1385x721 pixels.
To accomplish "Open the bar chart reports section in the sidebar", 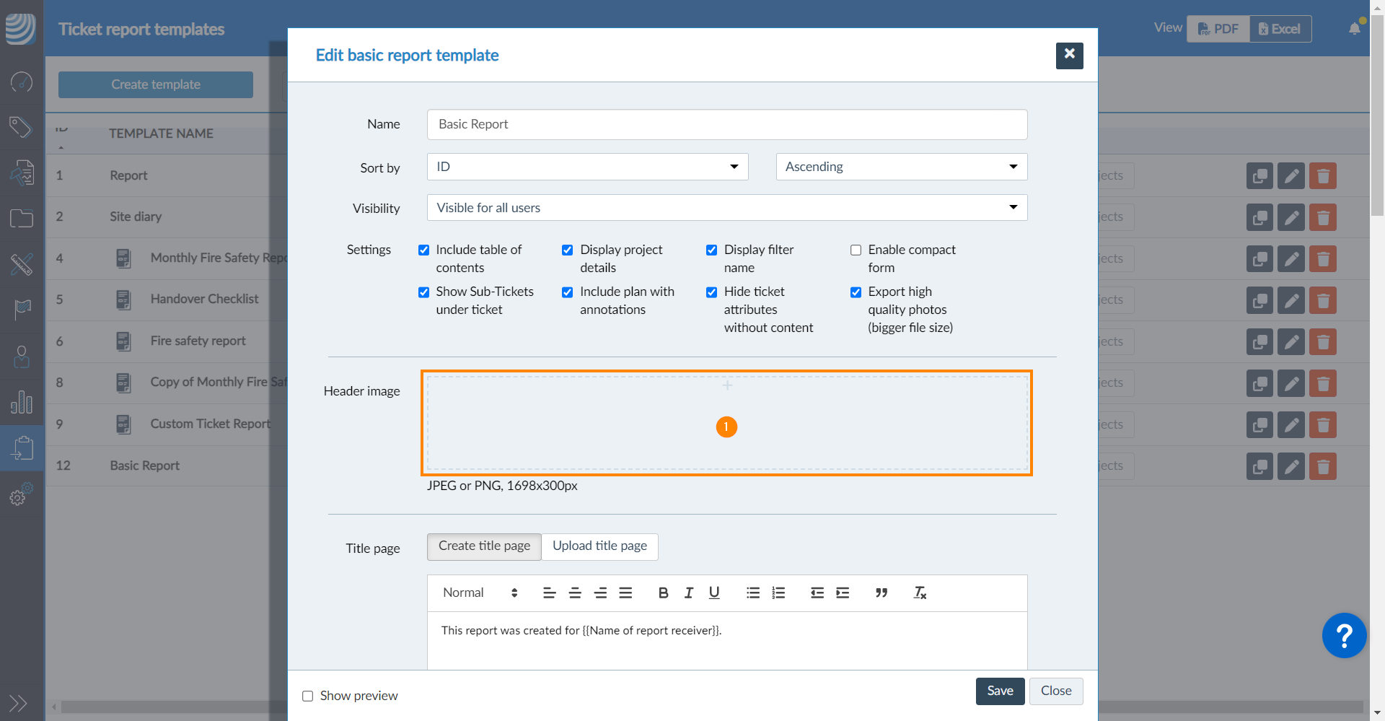I will pyautogui.click(x=22, y=403).
